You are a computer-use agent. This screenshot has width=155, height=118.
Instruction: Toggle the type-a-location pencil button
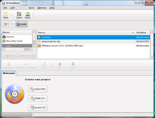pos(5,24)
